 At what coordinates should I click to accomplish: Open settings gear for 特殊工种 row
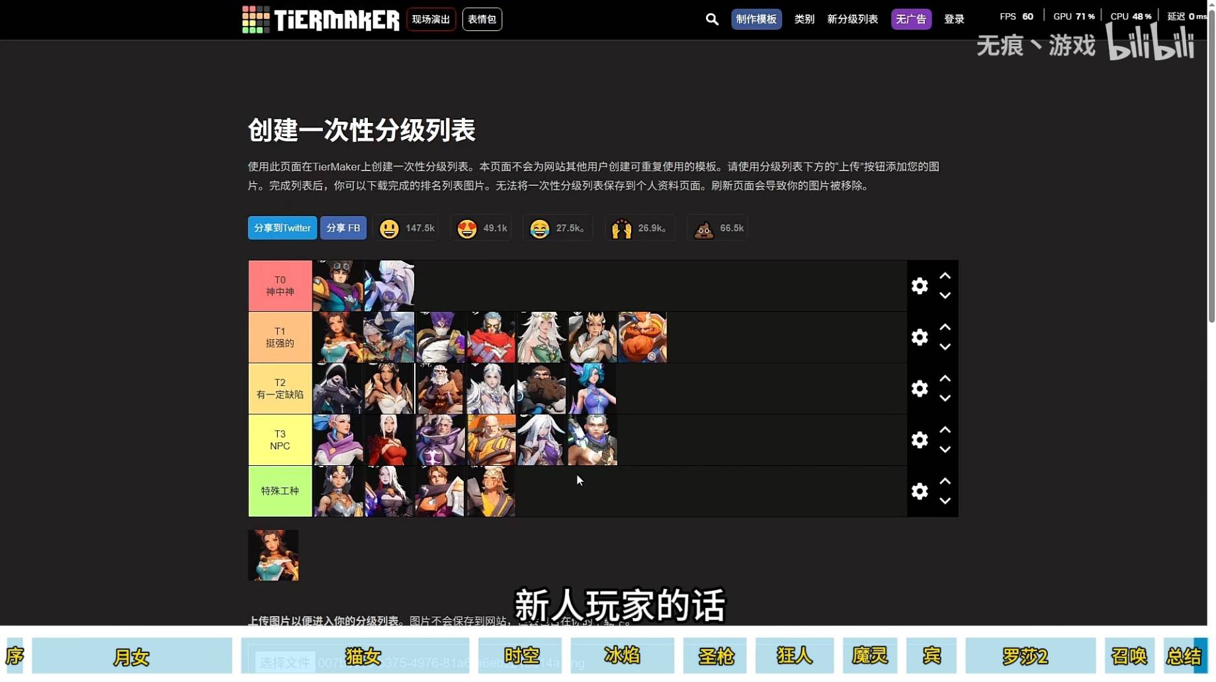(919, 491)
